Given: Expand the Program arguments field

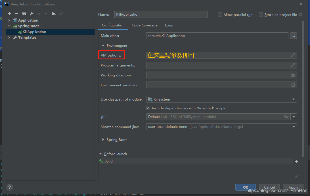Looking at the screenshot, I should click(x=293, y=65).
